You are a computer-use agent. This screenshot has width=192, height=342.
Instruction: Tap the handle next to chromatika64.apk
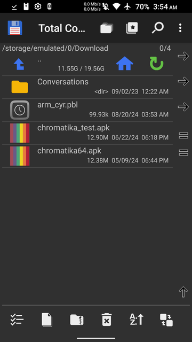(183, 152)
